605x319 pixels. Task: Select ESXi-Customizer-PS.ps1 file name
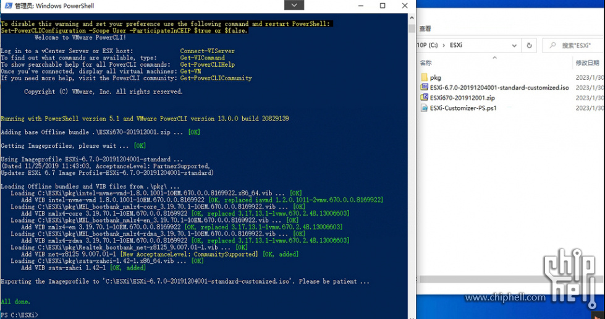pyautogui.click(x=463, y=108)
